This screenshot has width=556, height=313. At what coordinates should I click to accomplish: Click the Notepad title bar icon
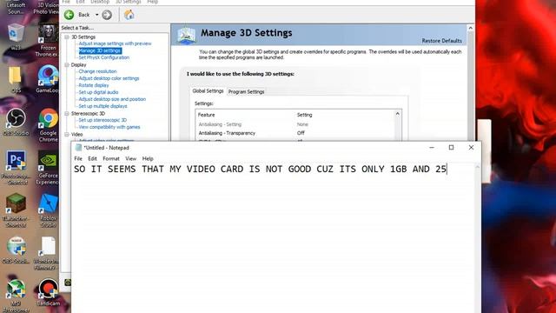click(78, 147)
